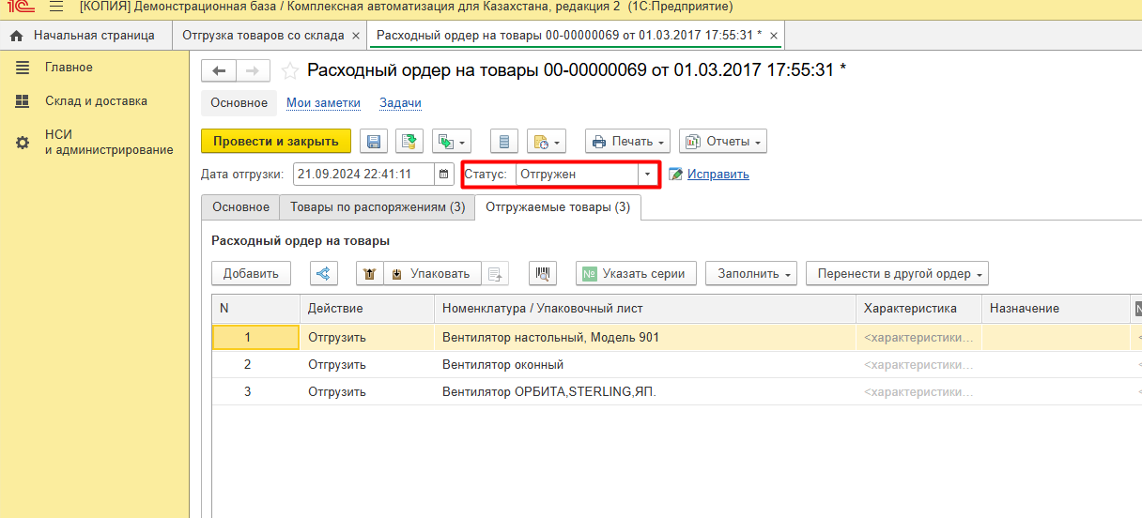Click the Исправить link
Screen dimensions: 1142x518
(718, 175)
